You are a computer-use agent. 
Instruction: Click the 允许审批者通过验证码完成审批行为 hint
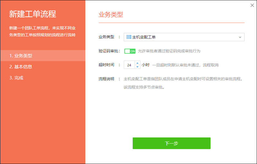169,51
